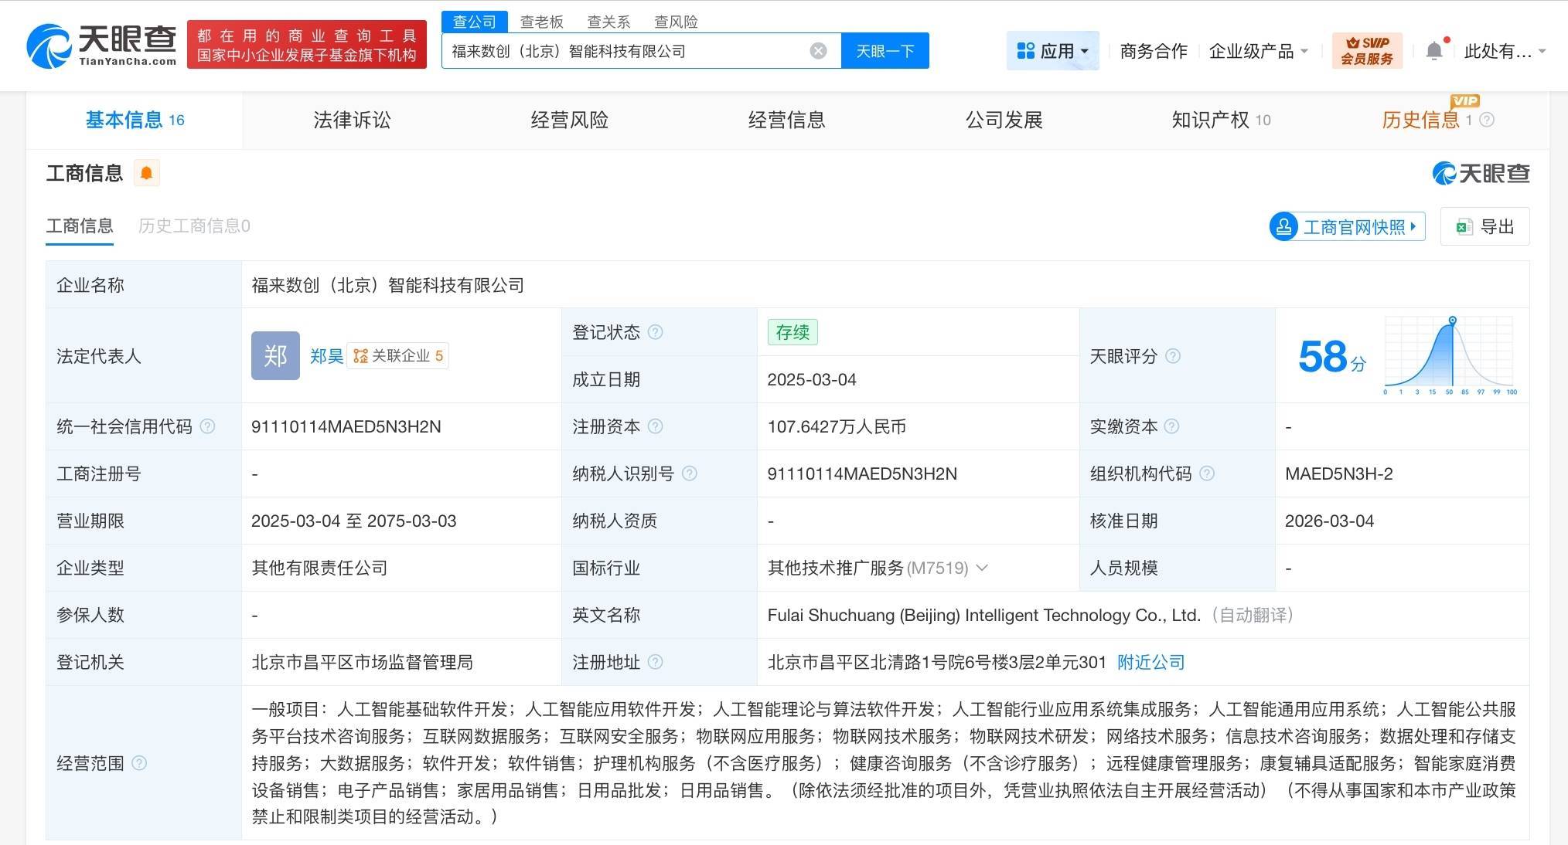Click the orange alert bell beside 工商信息
Screen dimensions: 1568x845
point(146,173)
